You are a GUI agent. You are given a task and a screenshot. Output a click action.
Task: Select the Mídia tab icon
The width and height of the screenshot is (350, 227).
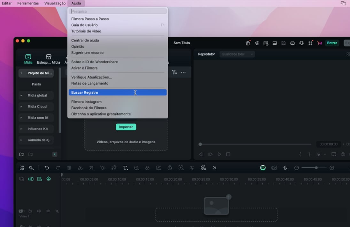click(28, 56)
